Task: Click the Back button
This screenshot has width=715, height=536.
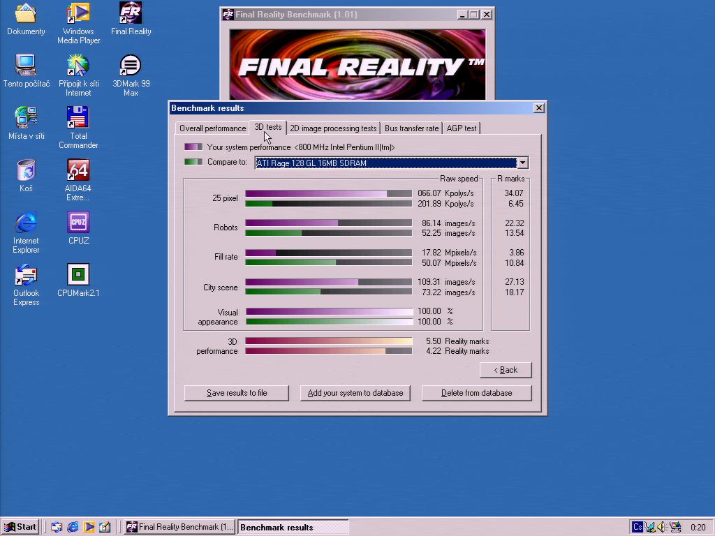Action: 506,370
